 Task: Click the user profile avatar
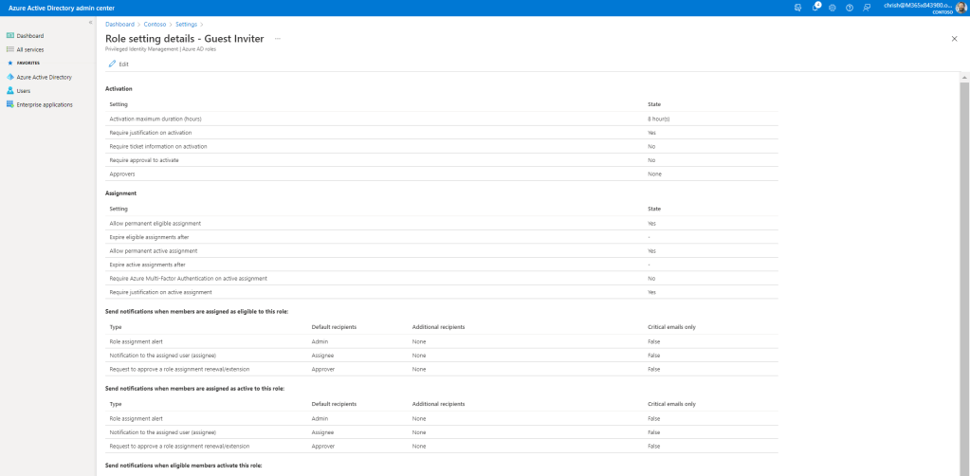(961, 8)
